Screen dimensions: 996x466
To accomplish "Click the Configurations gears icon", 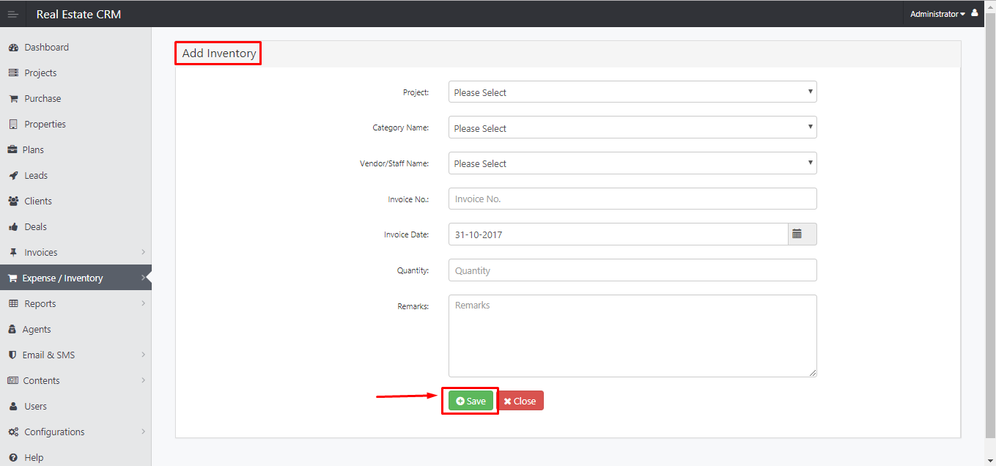I will click(13, 432).
